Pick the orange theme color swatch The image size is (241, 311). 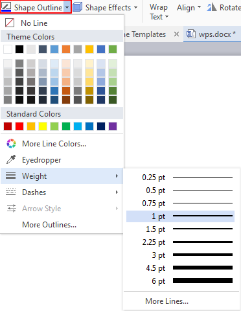[x=66, y=49]
